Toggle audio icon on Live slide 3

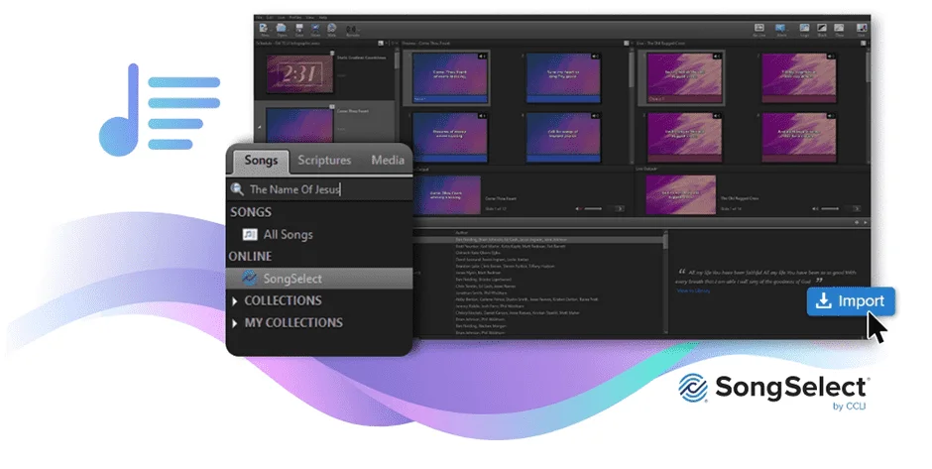[717, 115]
